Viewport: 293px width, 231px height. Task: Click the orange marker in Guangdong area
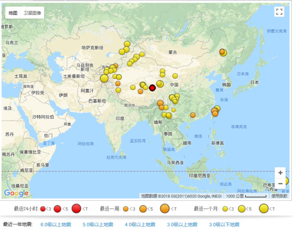[x=193, y=115]
